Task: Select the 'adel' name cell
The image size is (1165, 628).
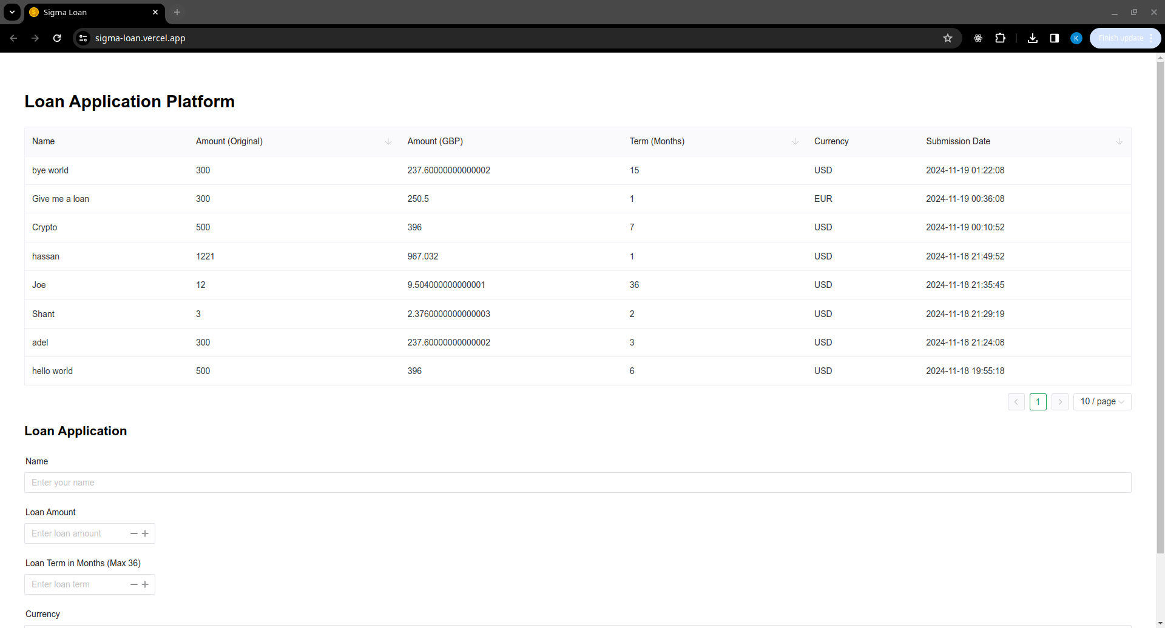Action: 40,342
